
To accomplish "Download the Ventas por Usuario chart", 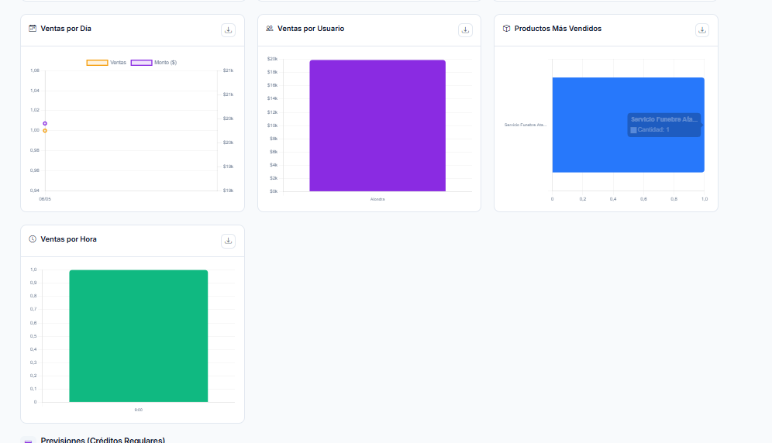I will pos(465,30).
